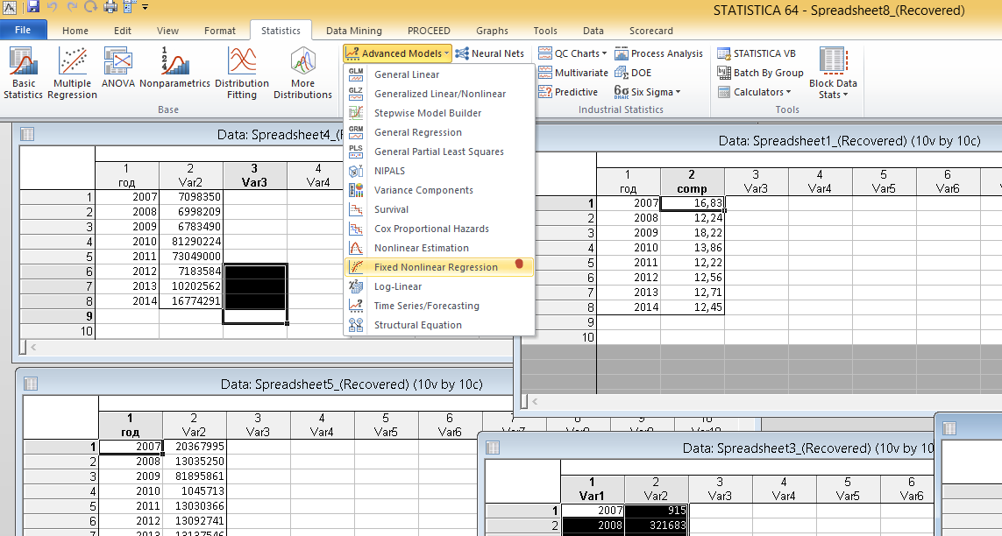Select Time Series/Forecasting
This screenshot has height=536, width=1002.
pos(439,306)
